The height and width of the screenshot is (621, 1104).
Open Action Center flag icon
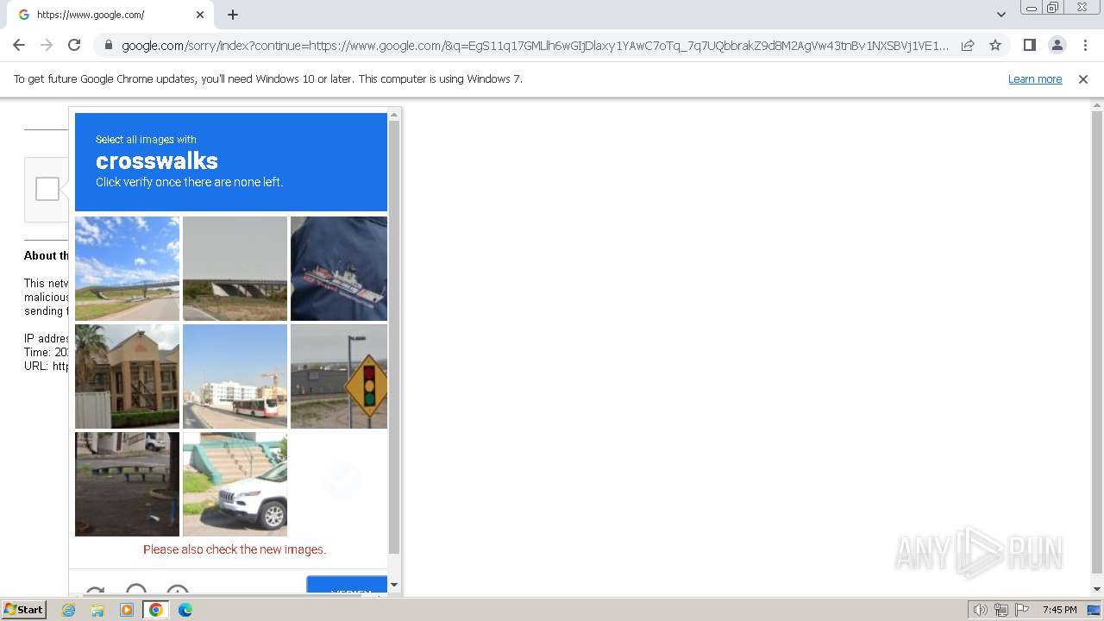pyautogui.click(x=1022, y=610)
